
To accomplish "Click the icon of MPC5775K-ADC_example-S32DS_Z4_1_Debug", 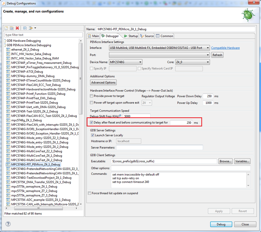I will (8, 200).
